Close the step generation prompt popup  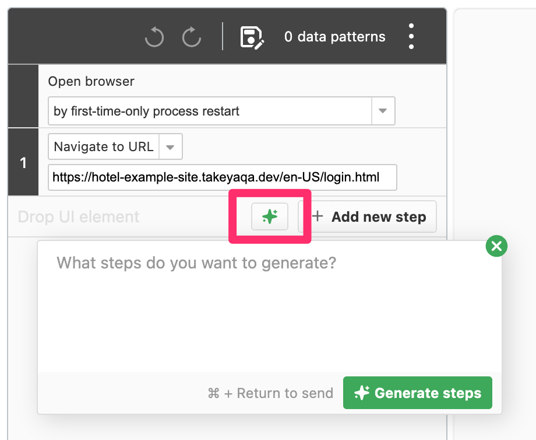click(x=496, y=246)
